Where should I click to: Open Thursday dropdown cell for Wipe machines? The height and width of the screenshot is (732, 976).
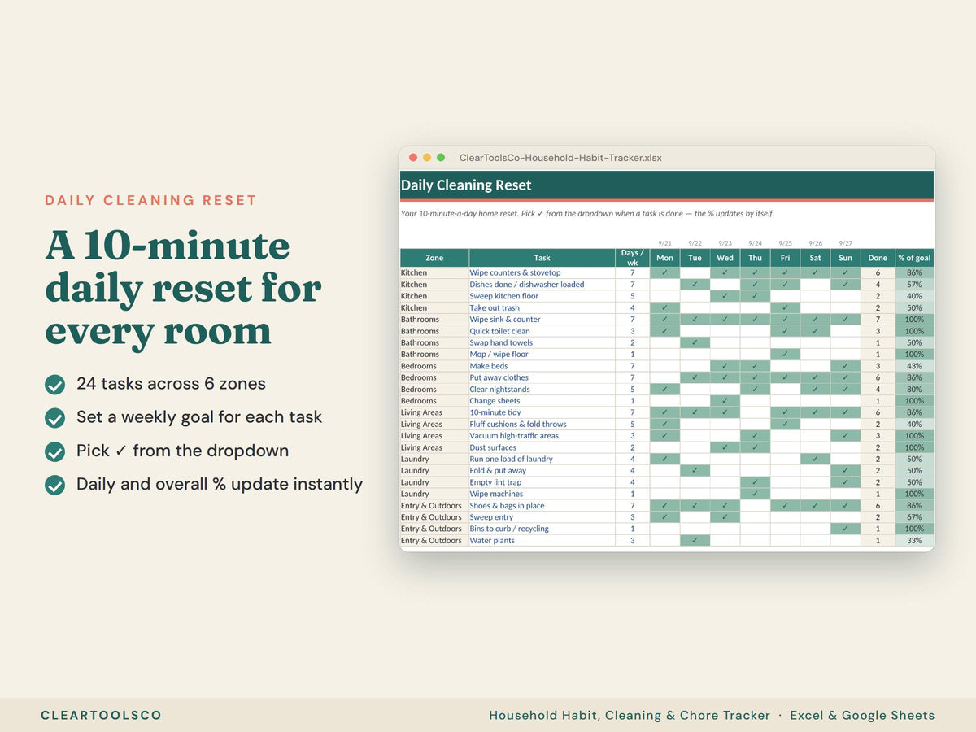755,494
